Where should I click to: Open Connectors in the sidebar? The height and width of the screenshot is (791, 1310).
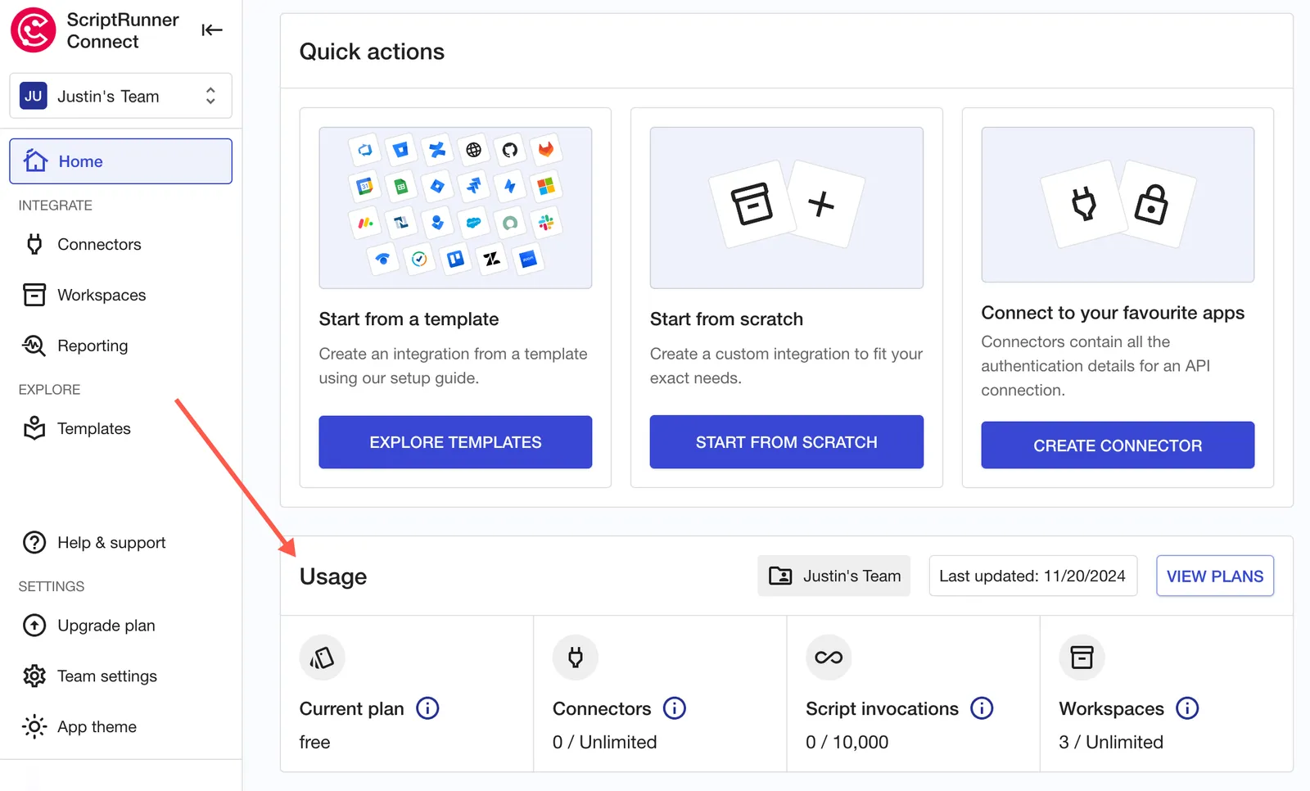pos(120,244)
